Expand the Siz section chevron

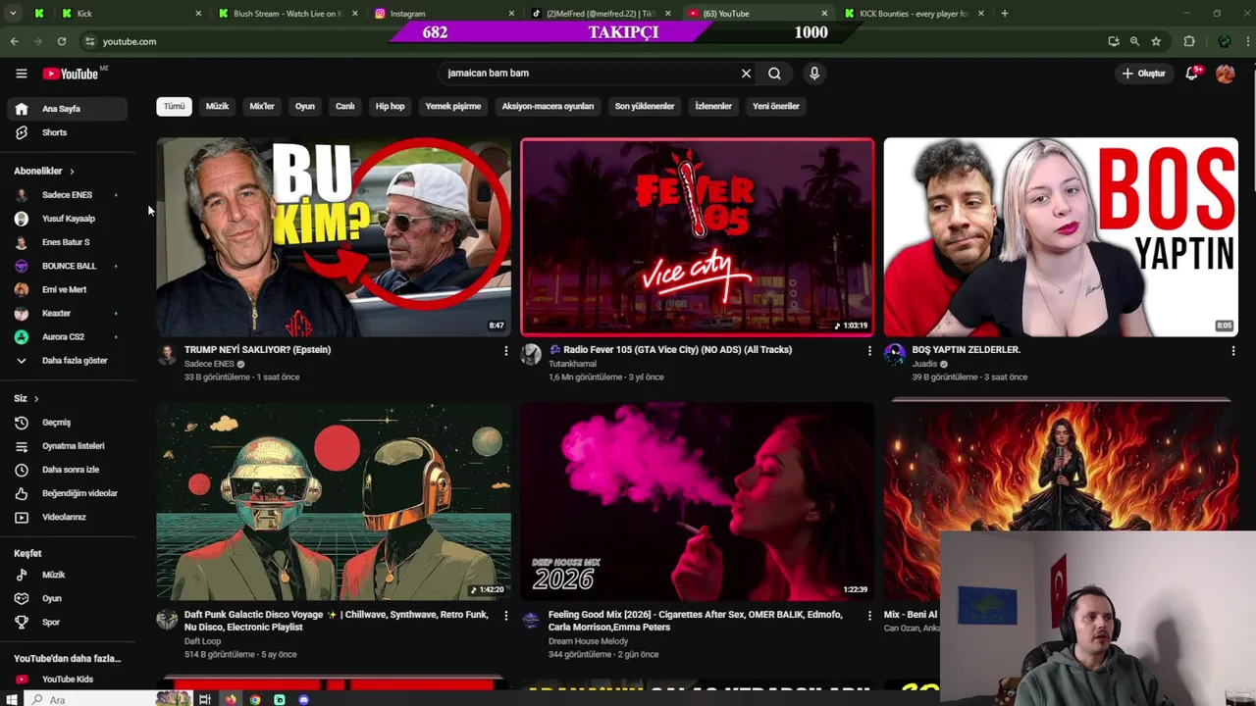(x=36, y=399)
